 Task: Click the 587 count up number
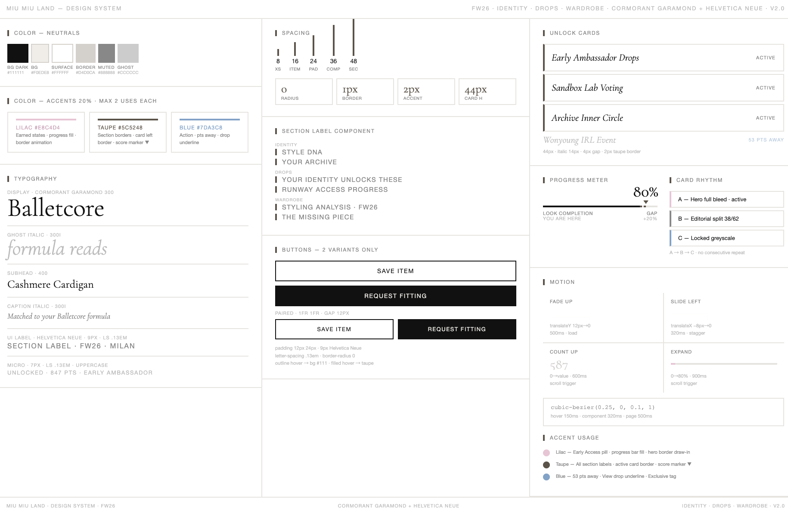pos(559,365)
